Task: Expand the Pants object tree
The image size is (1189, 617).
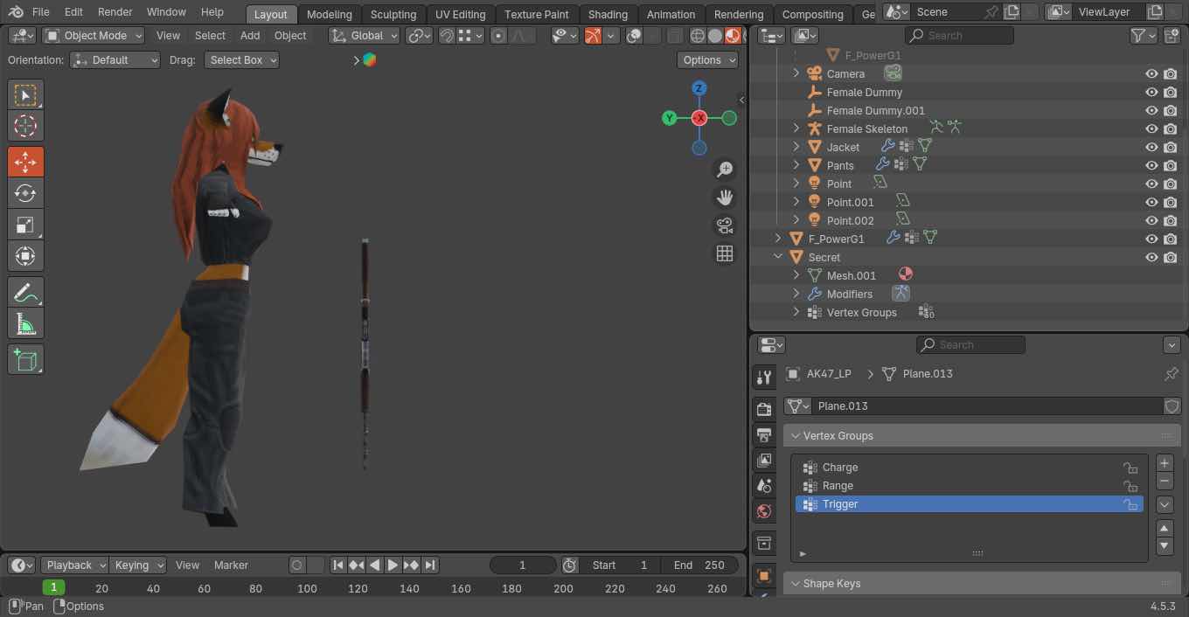Action: click(796, 165)
